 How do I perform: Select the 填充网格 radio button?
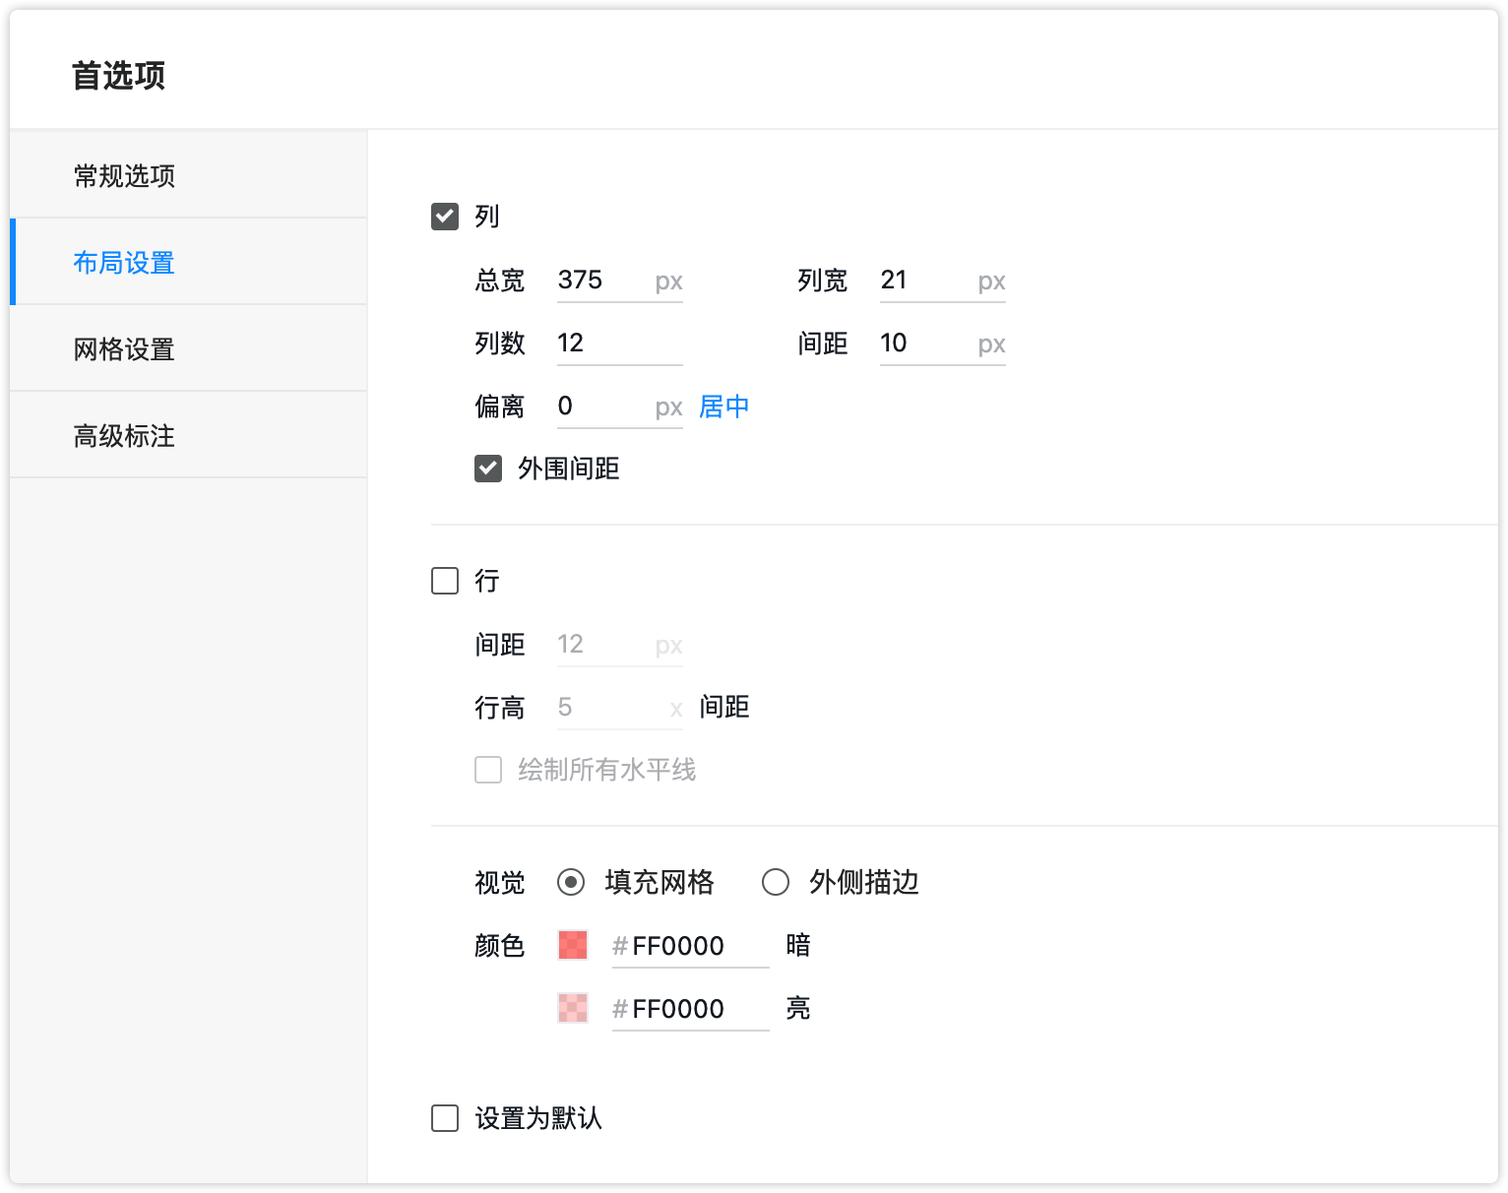(x=571, y=882)
